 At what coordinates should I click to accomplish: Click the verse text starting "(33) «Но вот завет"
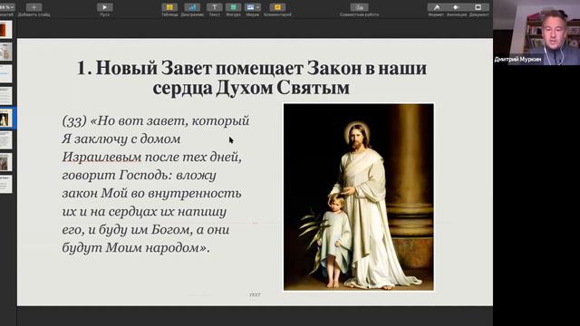click(x=156, y=184)
